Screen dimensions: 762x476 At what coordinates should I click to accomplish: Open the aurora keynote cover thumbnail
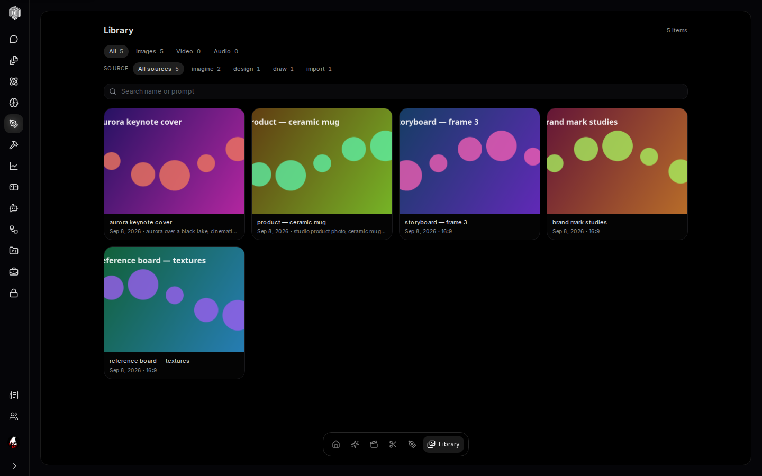point(174,161)
